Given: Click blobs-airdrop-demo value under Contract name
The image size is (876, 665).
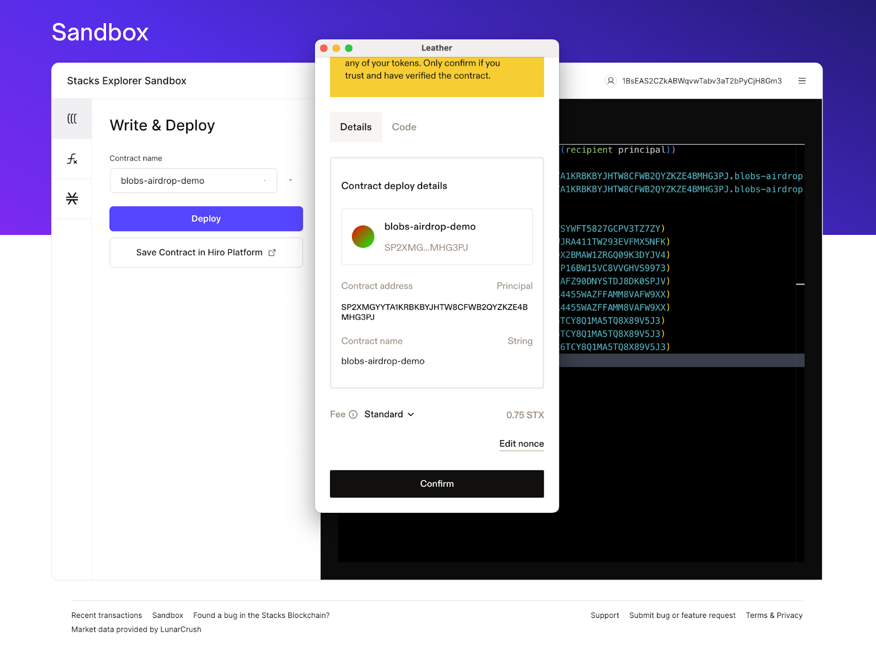Looking at the screenshot, I should pyautogui.click(x=383, y=361).
